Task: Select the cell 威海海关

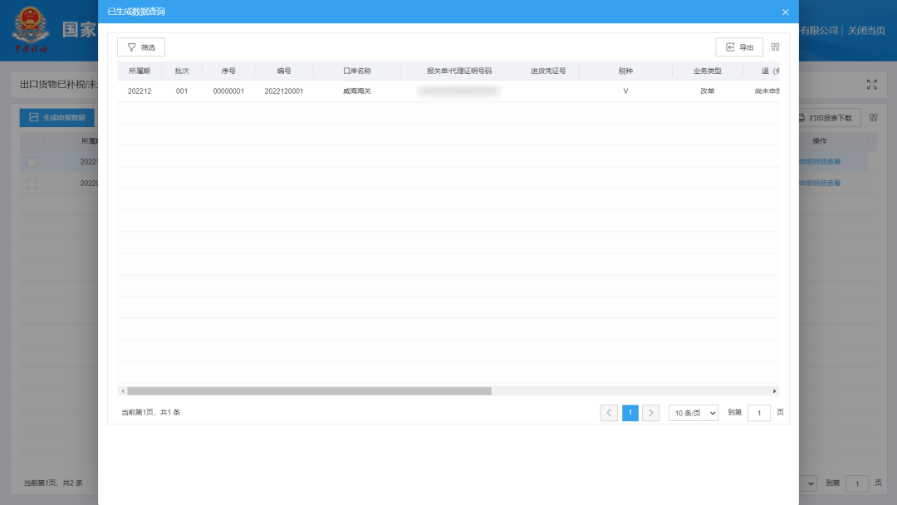Action: (357, 91)
